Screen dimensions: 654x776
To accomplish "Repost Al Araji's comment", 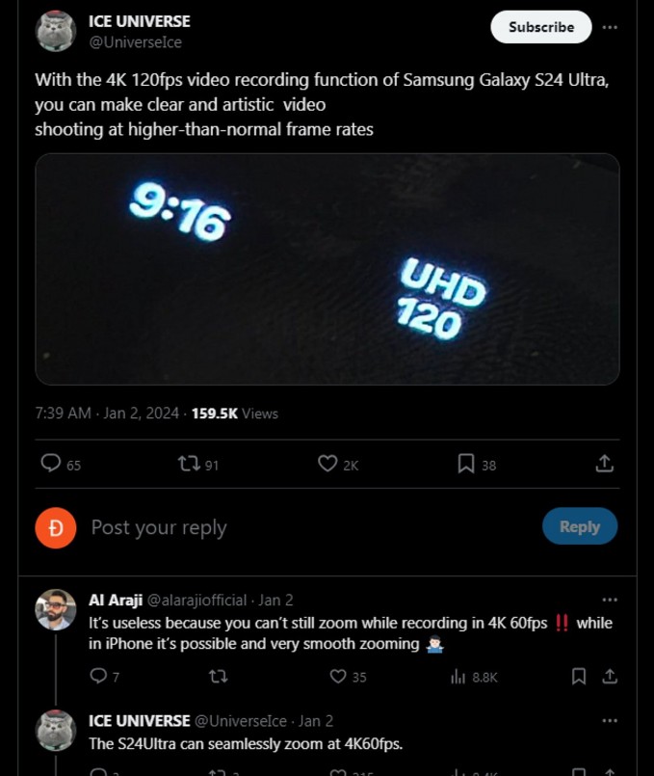I will [x=218, y=676].
